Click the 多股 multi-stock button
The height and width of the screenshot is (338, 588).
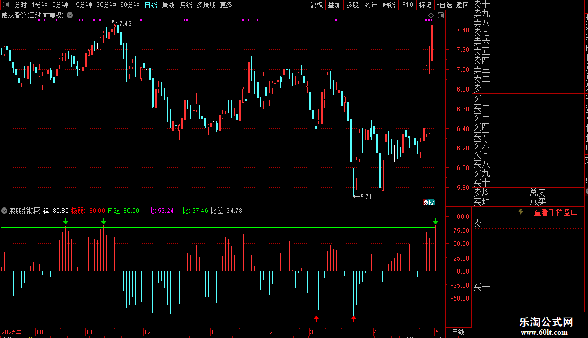click(x=352, y=5)
